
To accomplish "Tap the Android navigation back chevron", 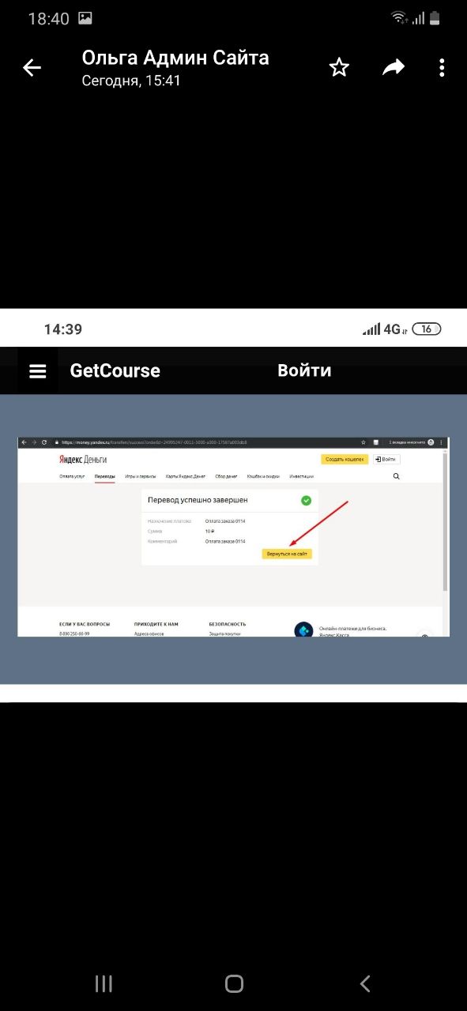I will (364, 983).
